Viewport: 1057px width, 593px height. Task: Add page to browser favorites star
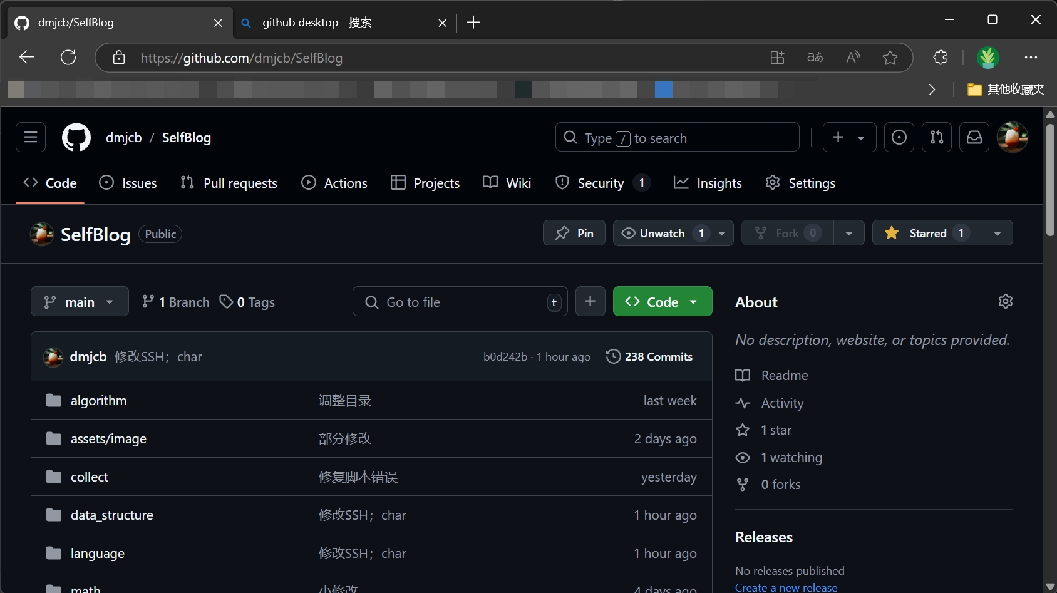pos(890,58)
